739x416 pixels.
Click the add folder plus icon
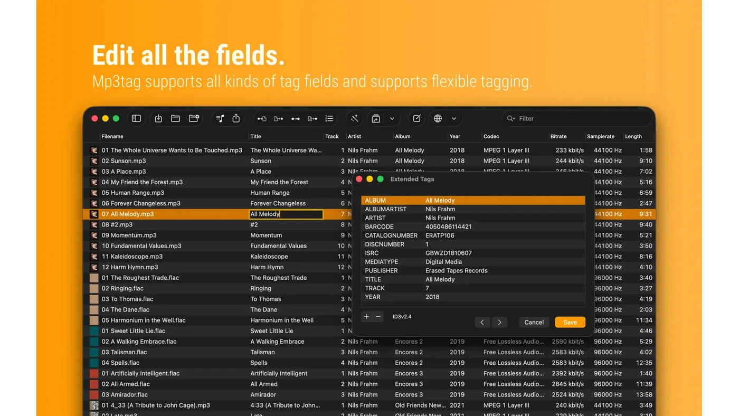tap(194, 118)
